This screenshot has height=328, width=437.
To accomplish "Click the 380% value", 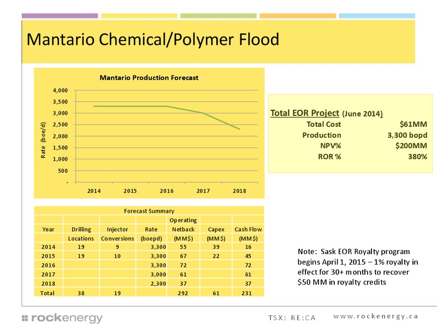I will click(x=417, y=157).
